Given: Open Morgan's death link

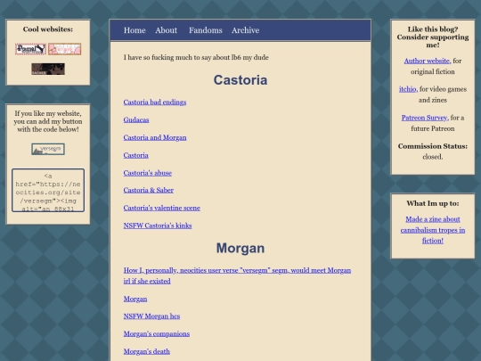Looking at the screenshot, I should pyautogui.click(x=147, y=351).
